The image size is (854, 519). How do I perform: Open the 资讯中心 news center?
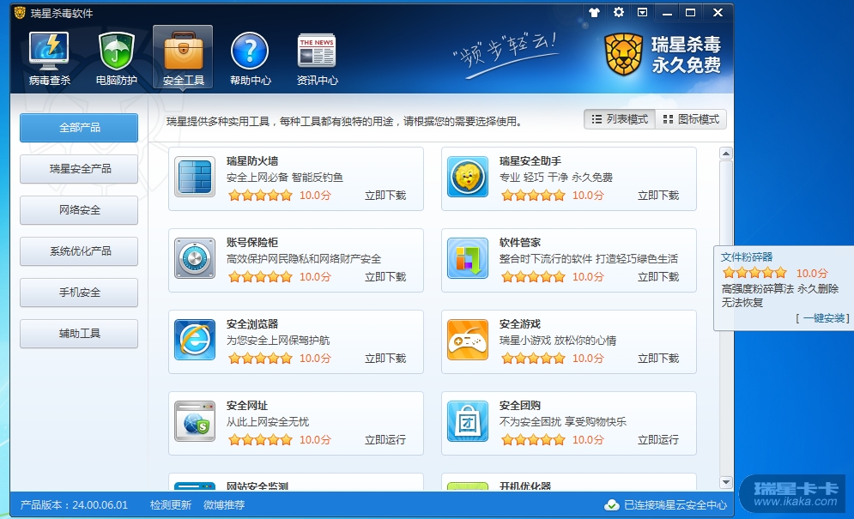(317, 58)
